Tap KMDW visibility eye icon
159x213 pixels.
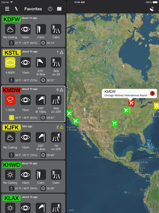coord(25,100)
